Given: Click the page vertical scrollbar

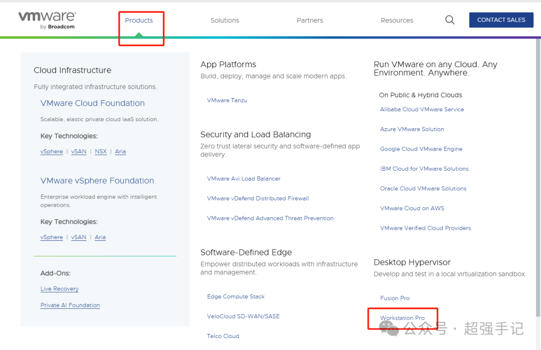Looking at the screenshot, I should tap(538, 178).
